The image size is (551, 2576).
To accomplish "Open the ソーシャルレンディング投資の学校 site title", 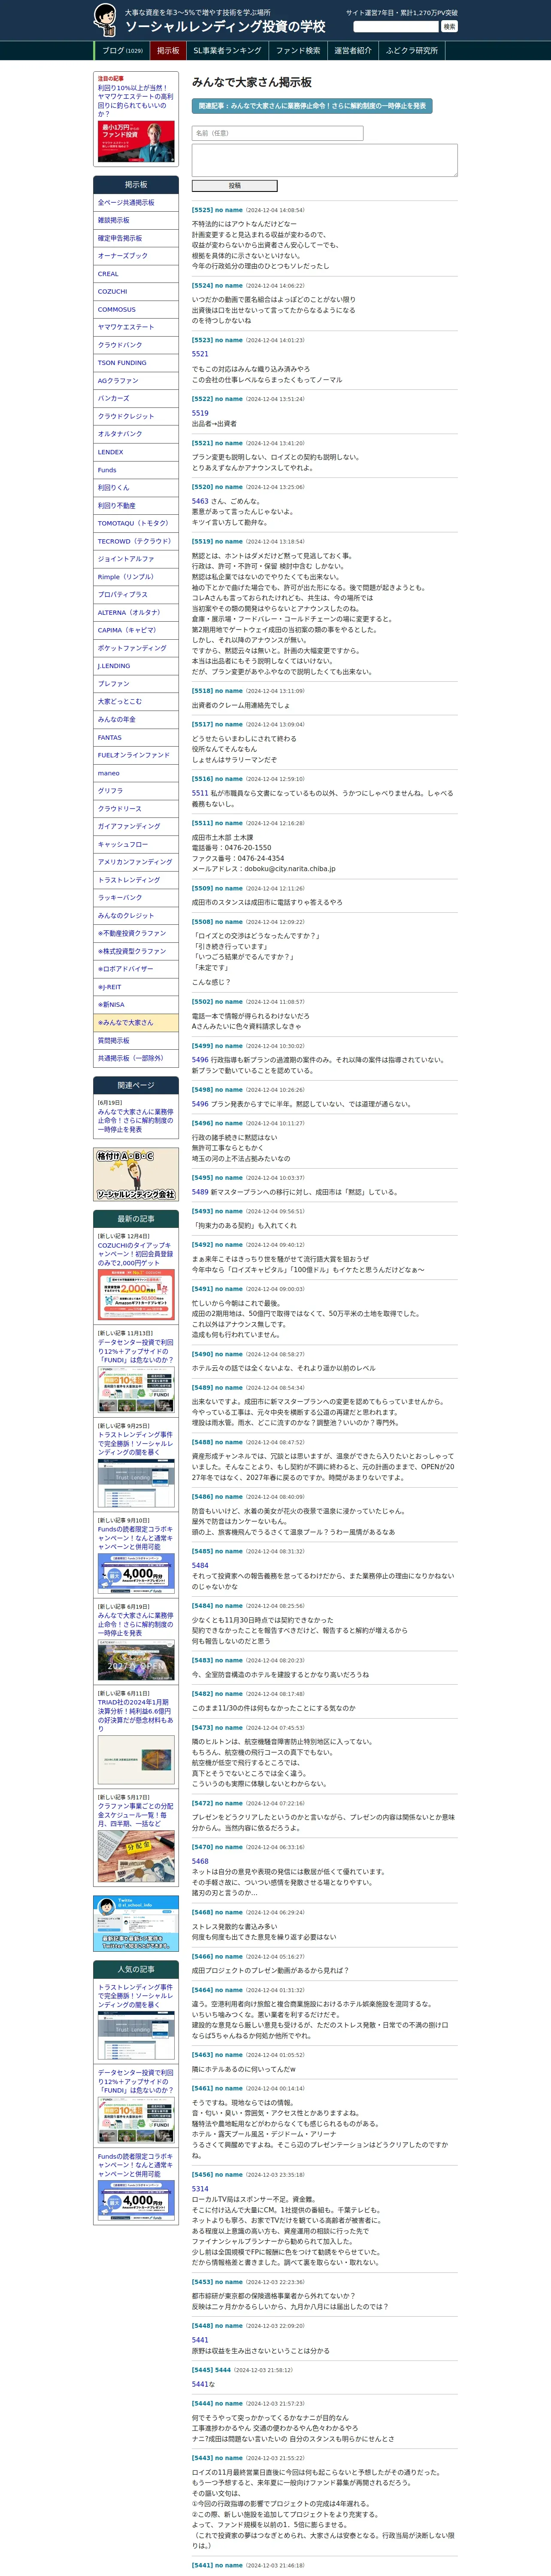I will tap(225, 27).
